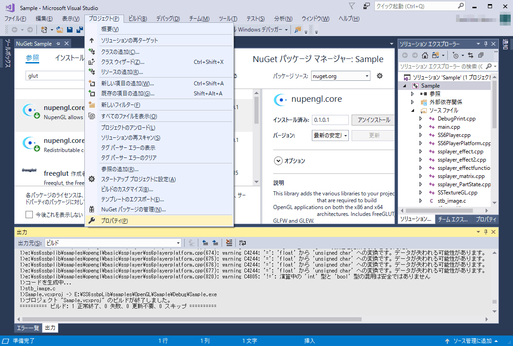The width and height of the screenshot is (513, 346).
Task: Pin the NuGet: Sample document tab
Action: tap(58, 43)
